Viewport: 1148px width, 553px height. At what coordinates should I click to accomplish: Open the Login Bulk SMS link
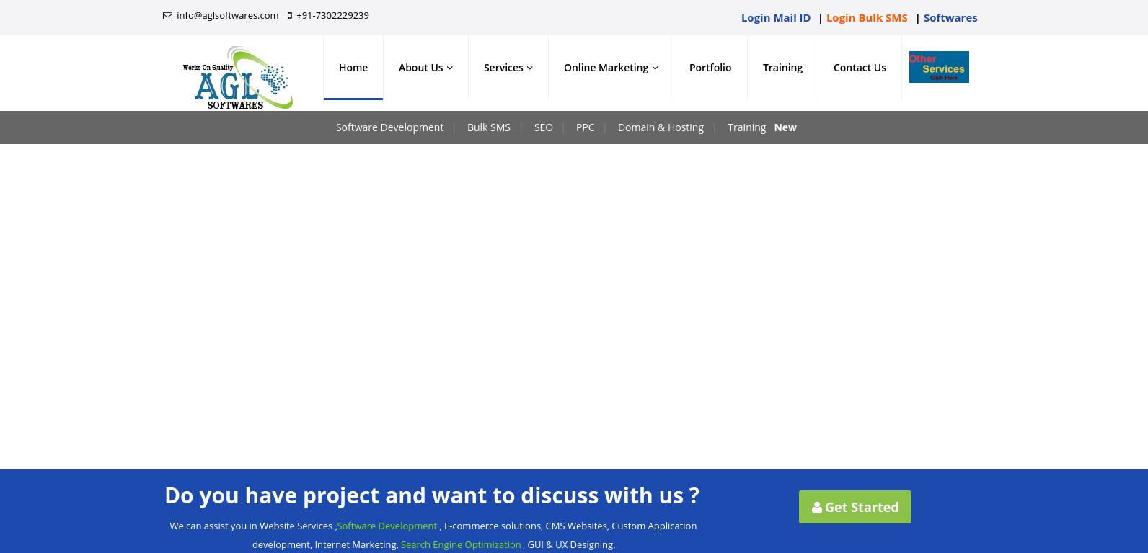pos(866,18)
